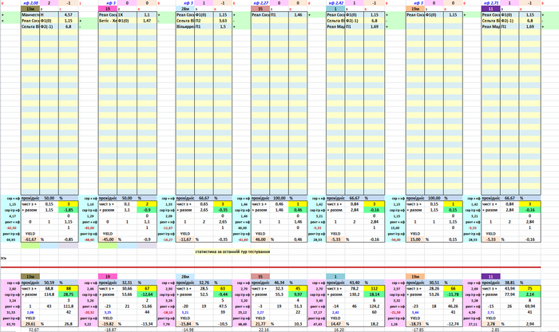Select the yield value 14,47
Image resolution: width=559 pixels, height=332 pixels.
point(336,324)
